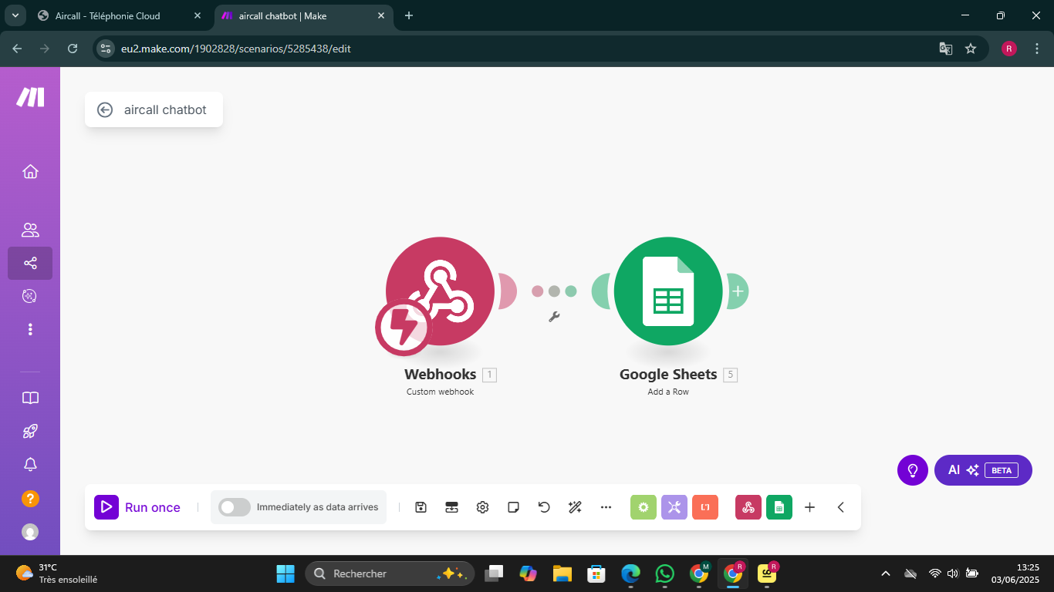Open the Resource hub book icon
Screen dimensions: 1054x592
click(x=30, y=398)
